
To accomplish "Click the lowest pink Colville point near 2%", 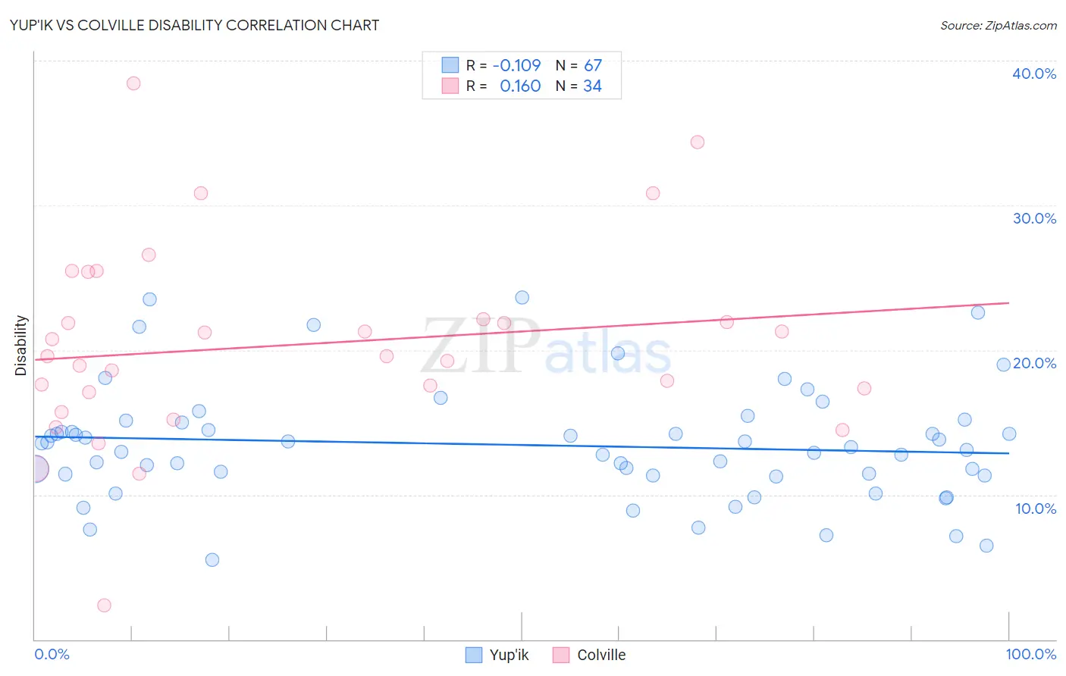I will click(105, 605).
